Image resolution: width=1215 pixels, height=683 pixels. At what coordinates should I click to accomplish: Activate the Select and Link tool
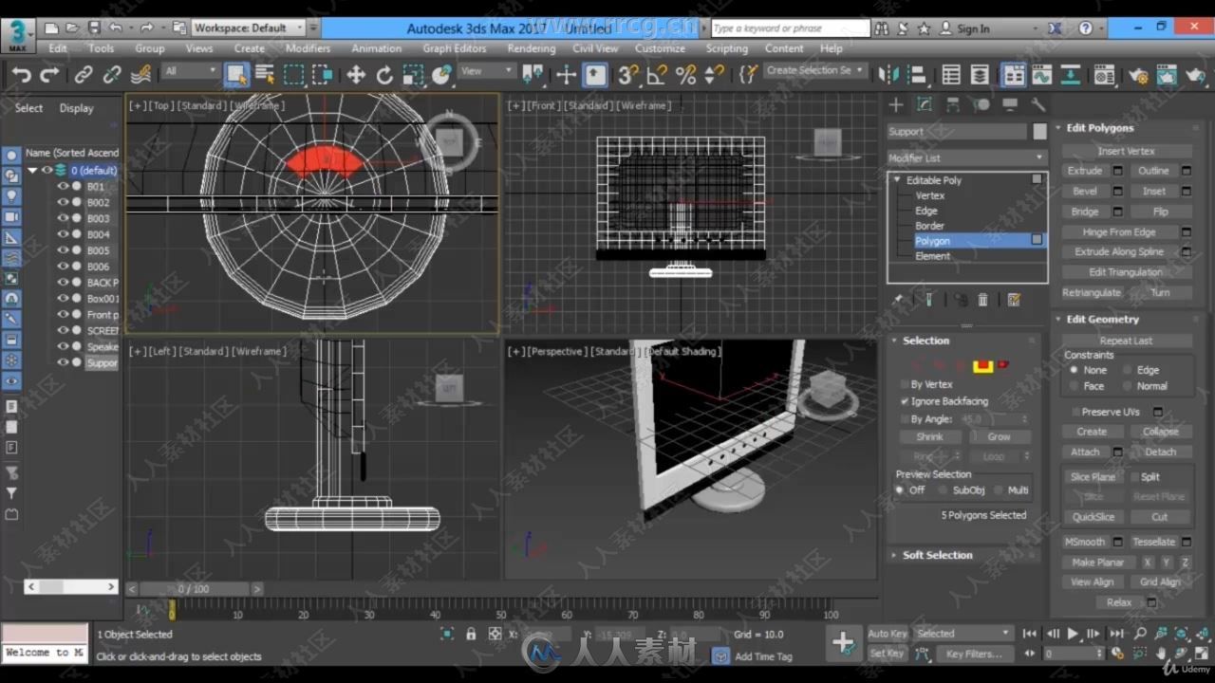point(84,74)
